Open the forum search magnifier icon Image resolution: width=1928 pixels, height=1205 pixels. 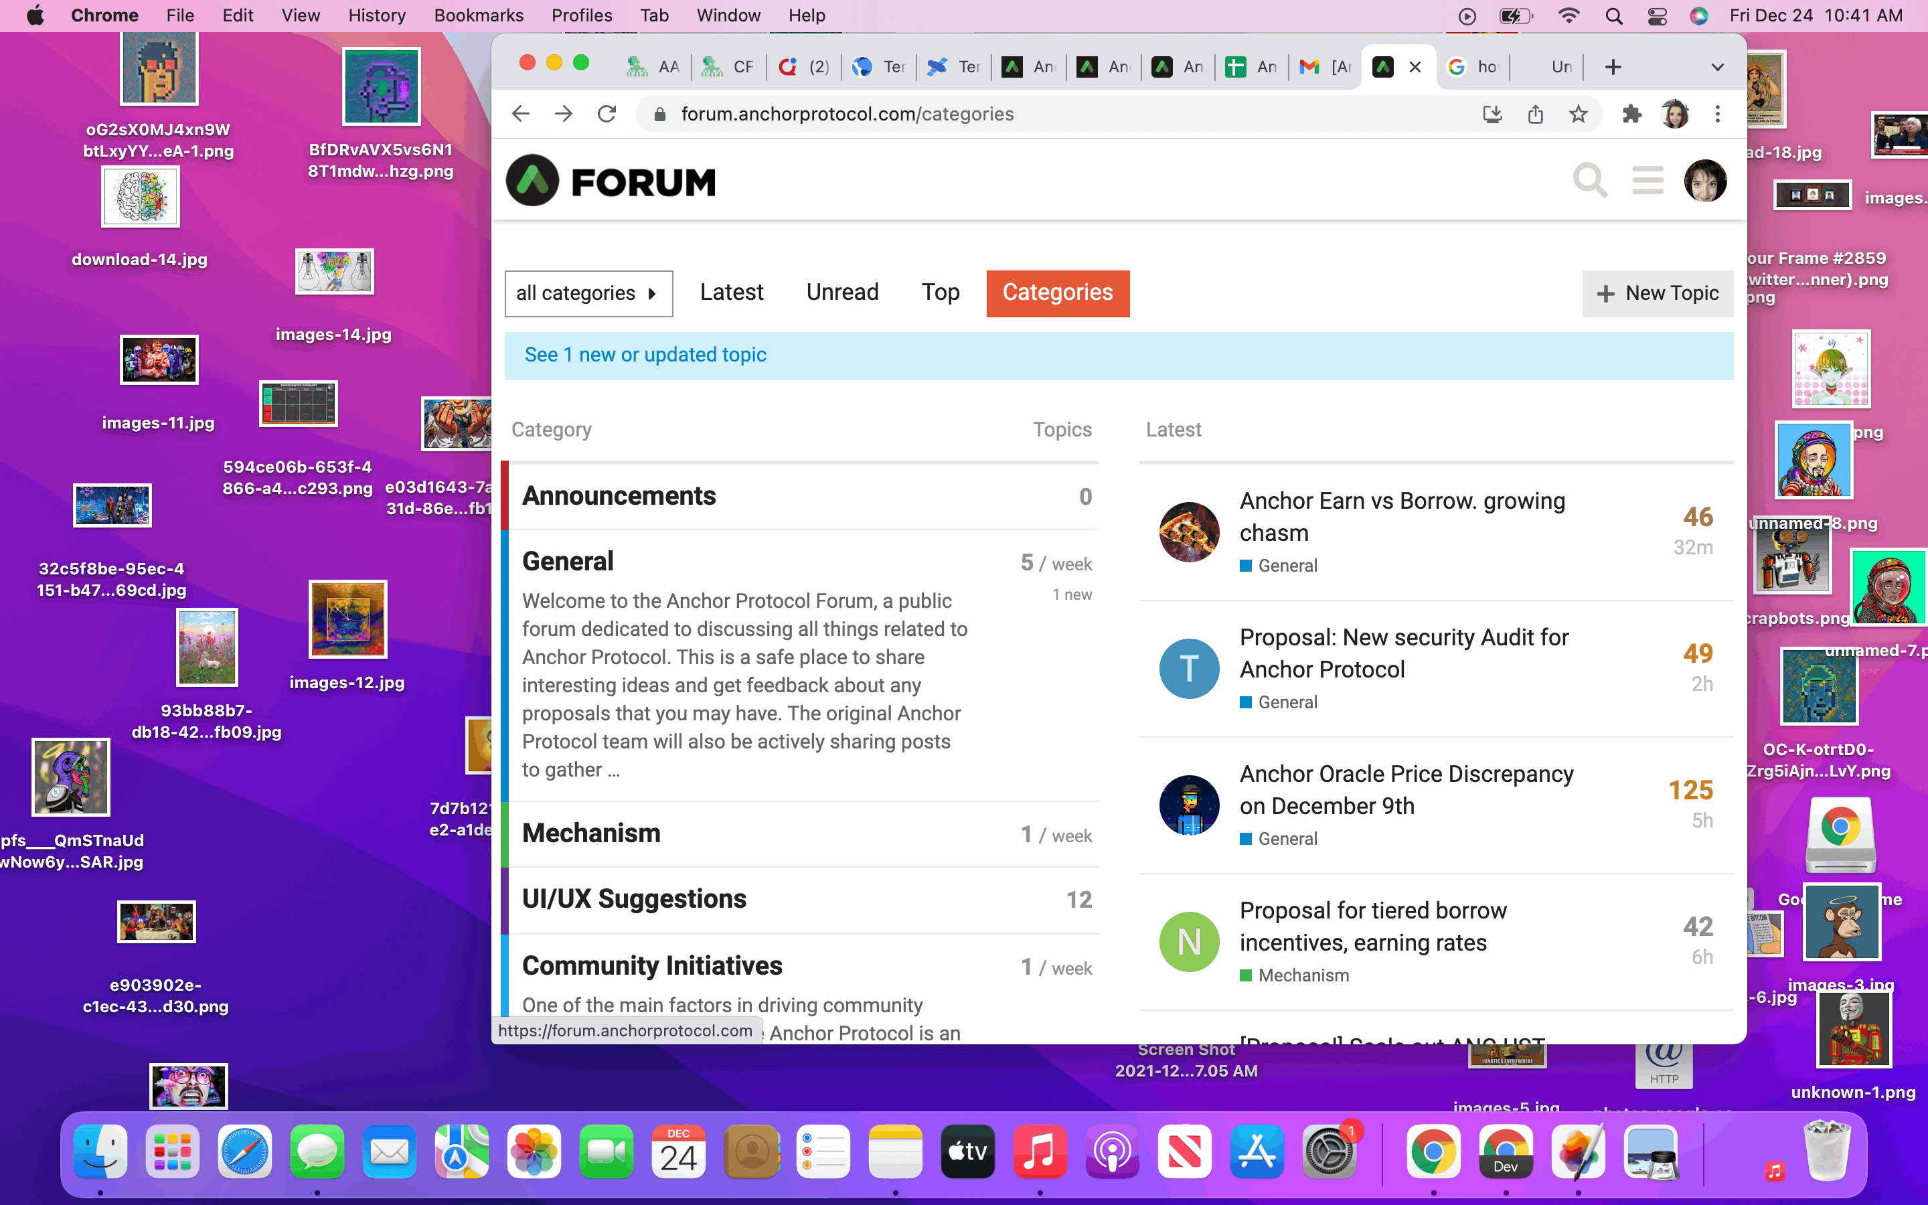1589,180
